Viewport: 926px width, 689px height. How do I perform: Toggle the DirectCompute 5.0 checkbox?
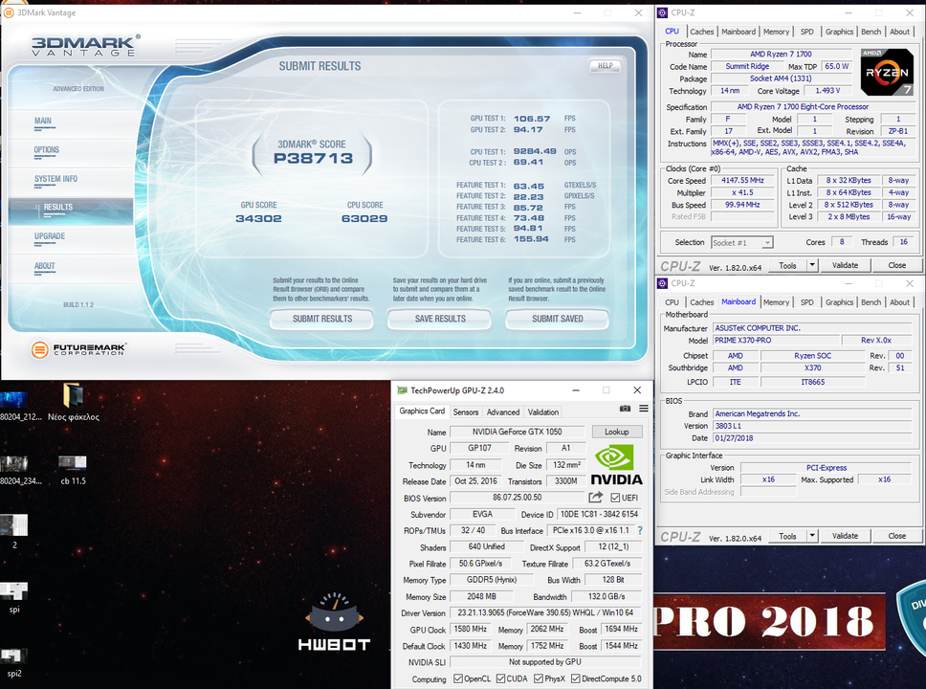pos(575,678)
